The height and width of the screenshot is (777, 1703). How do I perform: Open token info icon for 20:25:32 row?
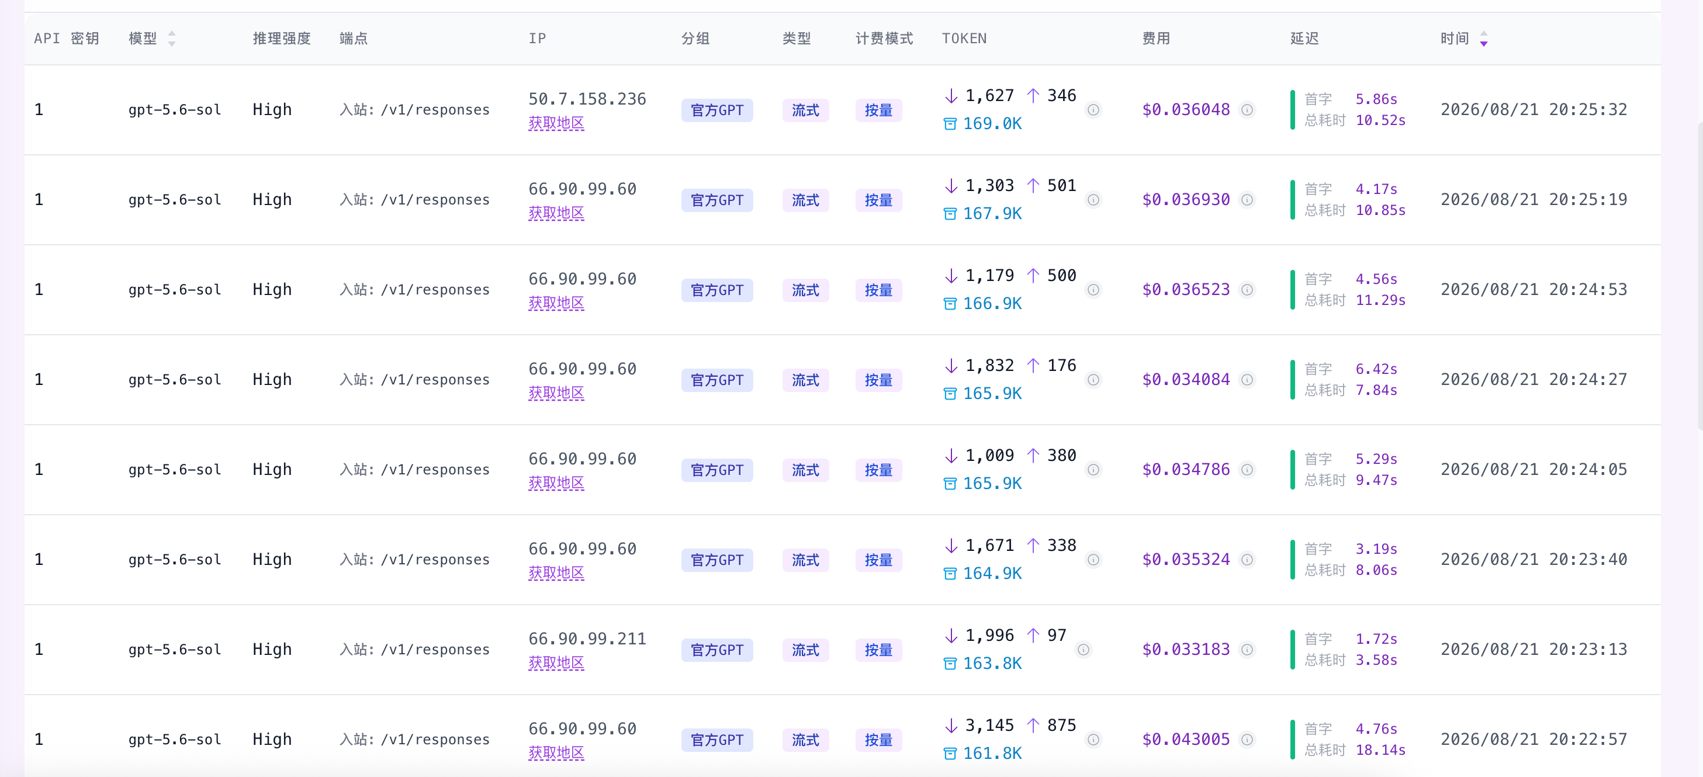[1093, 110]
